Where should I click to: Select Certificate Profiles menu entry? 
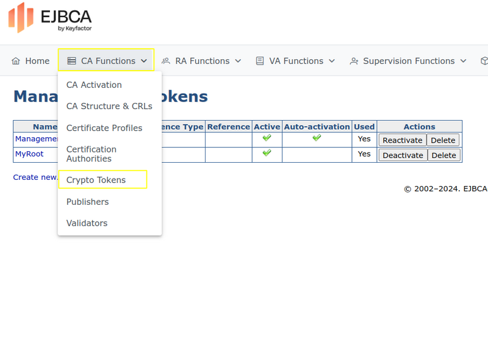104,128
